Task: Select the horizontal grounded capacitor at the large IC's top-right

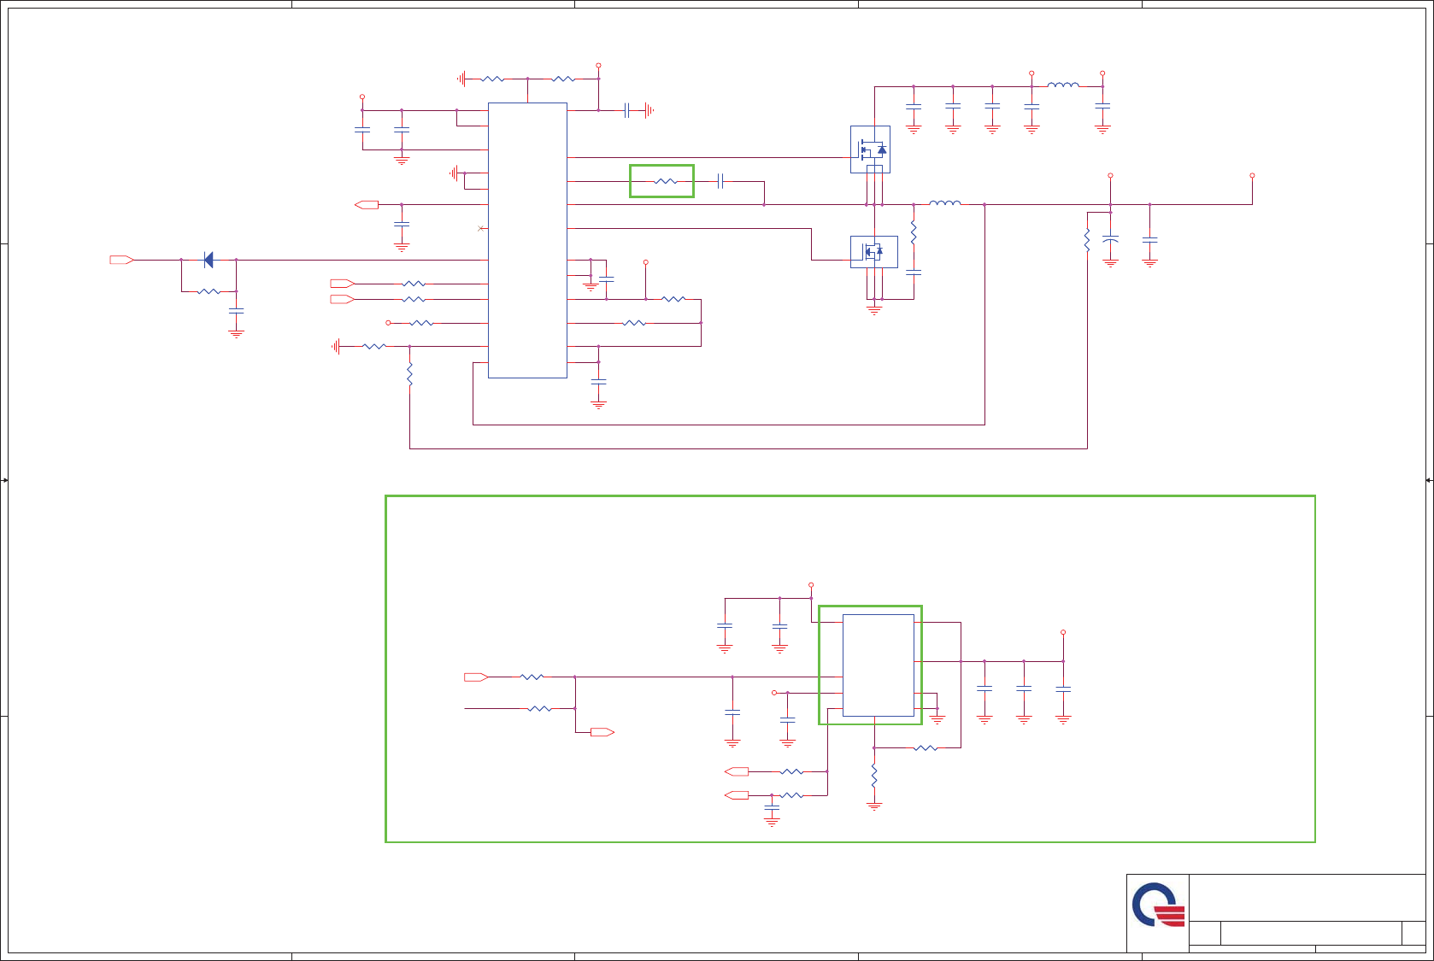Action: click(628, 110)
